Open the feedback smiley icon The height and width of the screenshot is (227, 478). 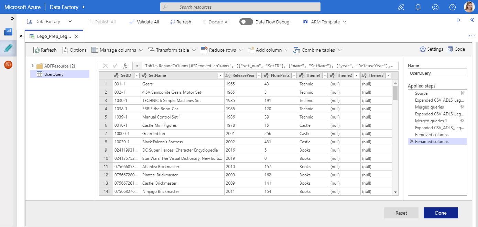[x=435, y=7]
